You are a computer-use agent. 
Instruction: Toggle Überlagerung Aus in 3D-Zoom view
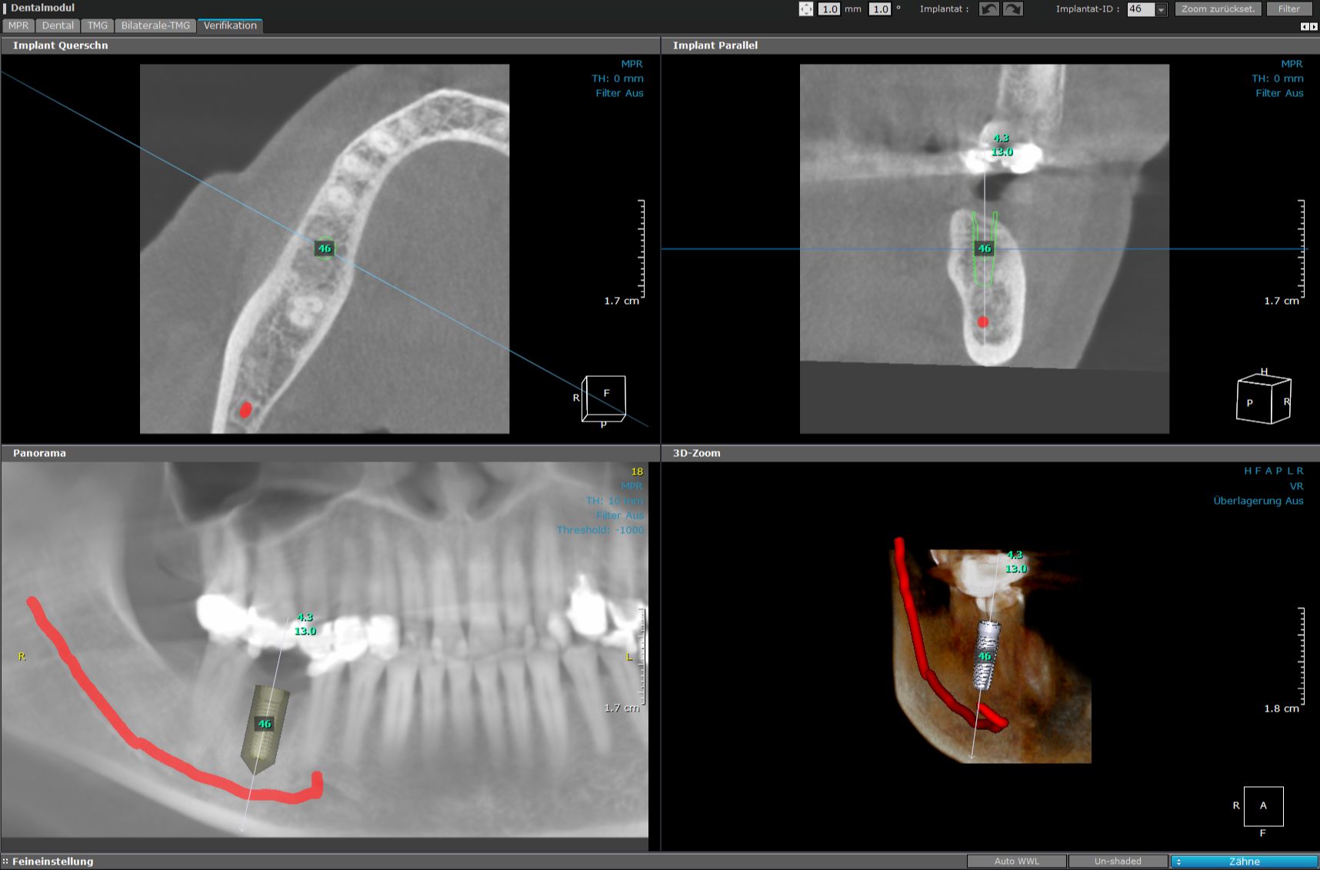1258,501
